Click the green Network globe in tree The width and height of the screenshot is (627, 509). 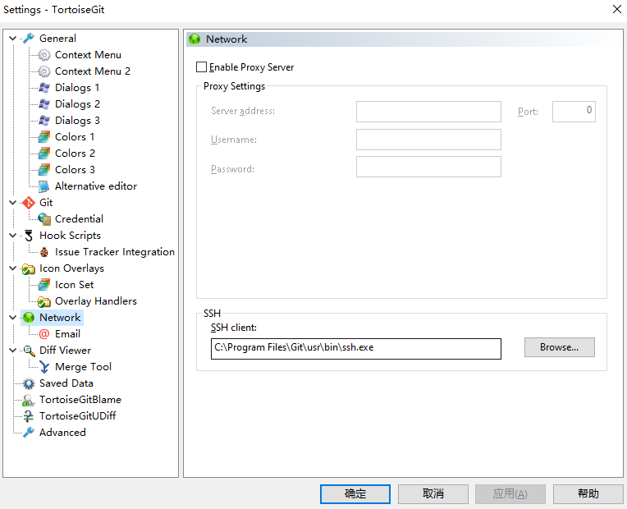[29, 318]
